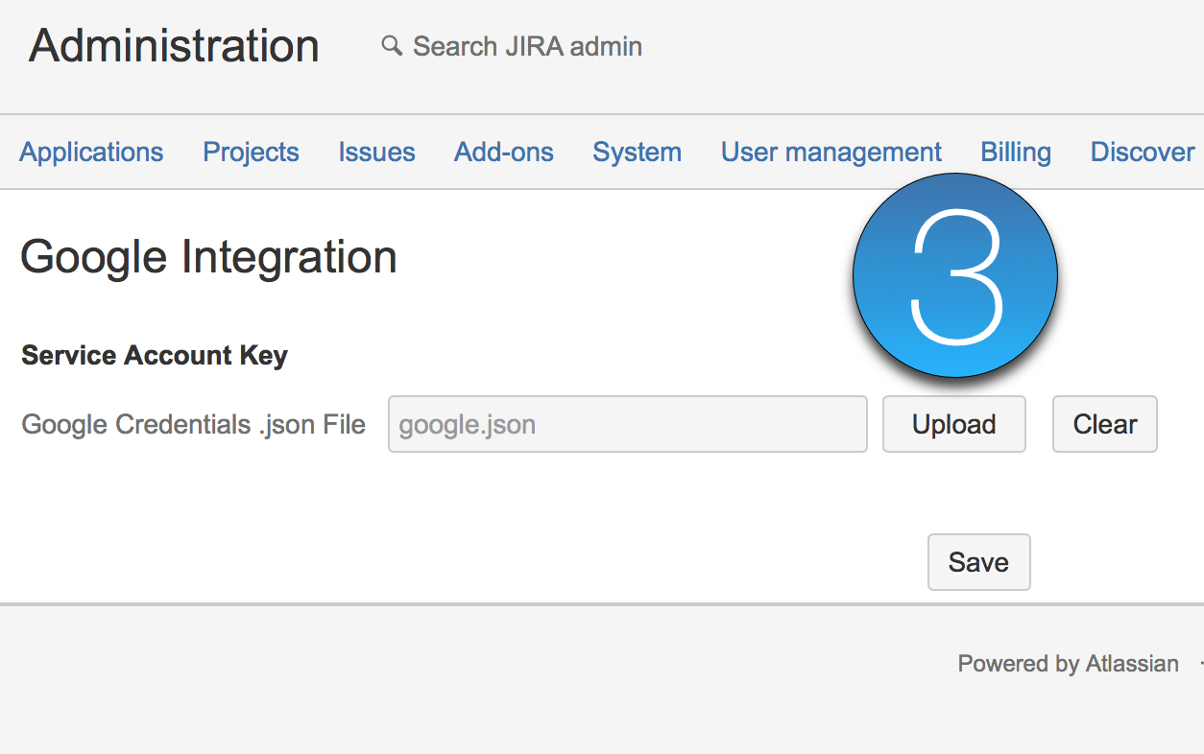Click the Administration page title
This screenshot has height=754, width=1204.
pyautogui.click(x=174, y=46)
